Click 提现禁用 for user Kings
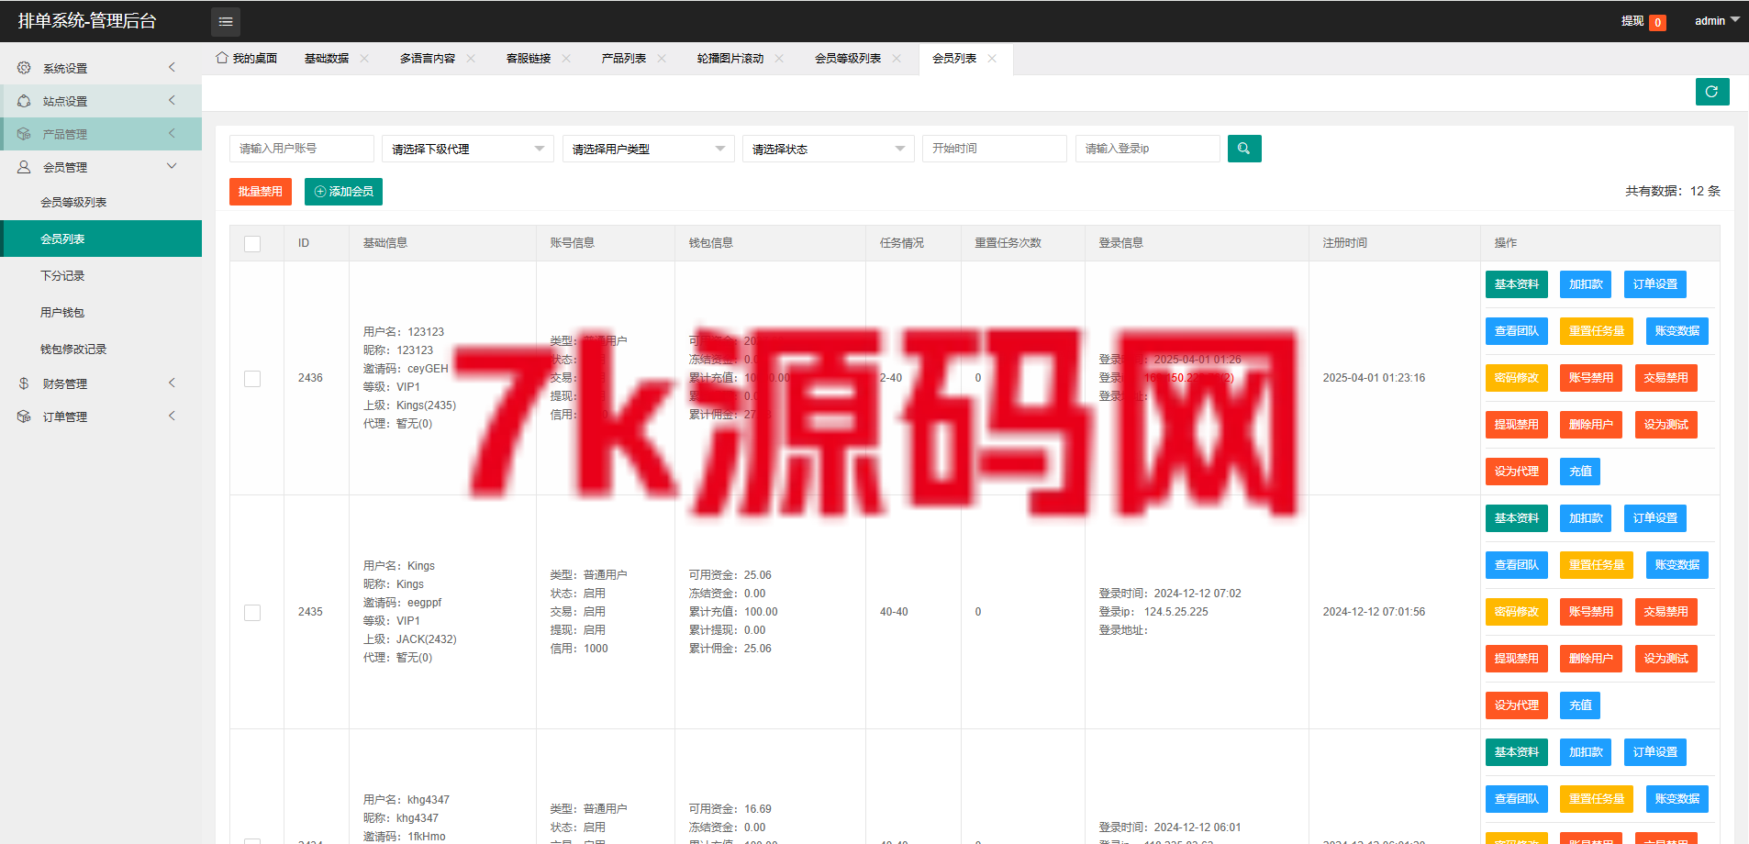 coord(1517,659)
